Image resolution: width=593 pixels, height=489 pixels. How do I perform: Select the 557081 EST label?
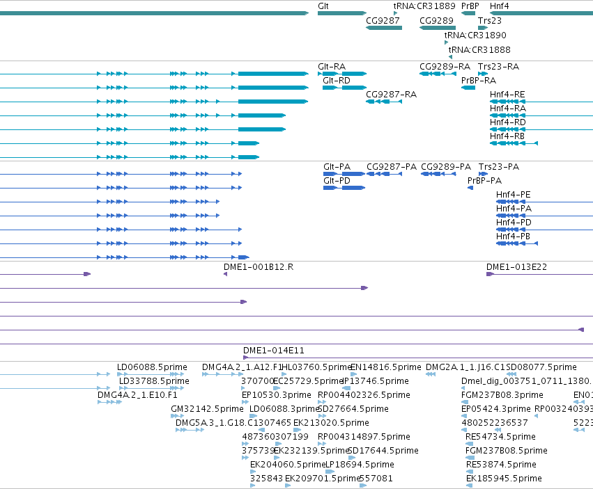point(376,479)
